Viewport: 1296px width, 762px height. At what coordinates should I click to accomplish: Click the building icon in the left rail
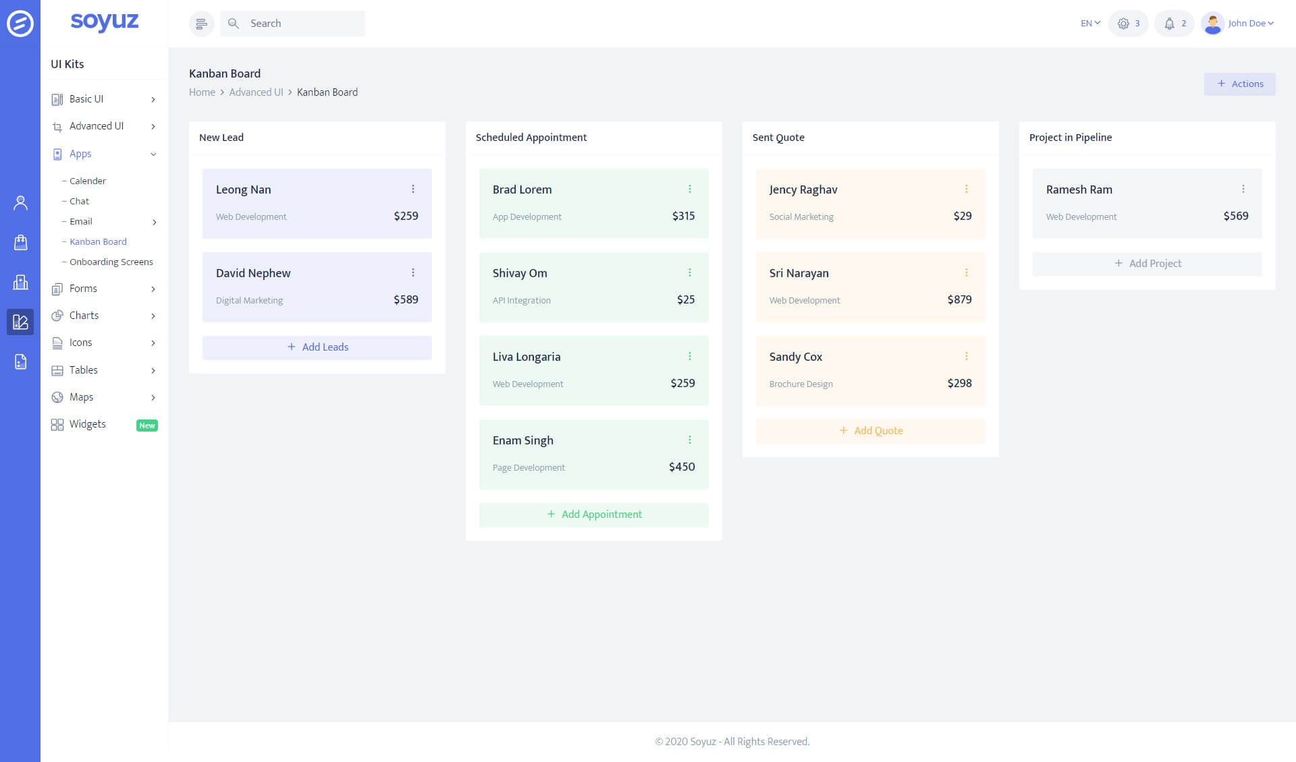pos(20,282)
